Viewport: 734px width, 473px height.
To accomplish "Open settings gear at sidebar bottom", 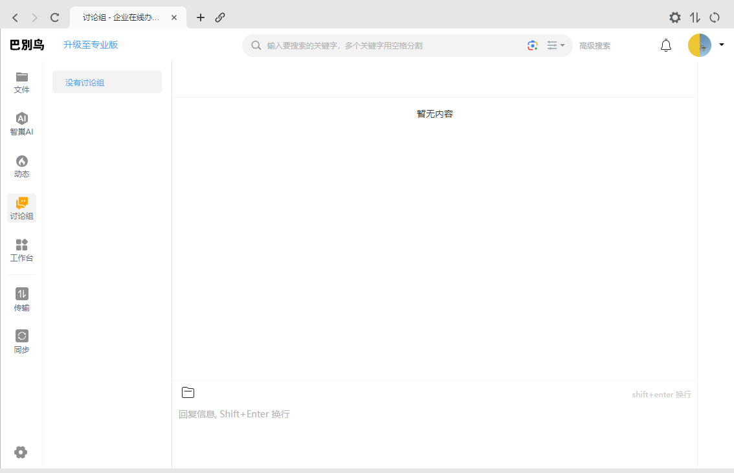I will 21,452.
